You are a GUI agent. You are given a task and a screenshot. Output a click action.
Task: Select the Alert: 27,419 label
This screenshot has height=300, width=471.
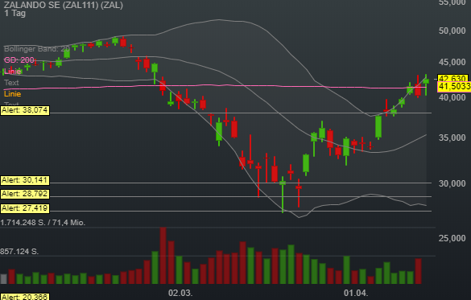25,208
